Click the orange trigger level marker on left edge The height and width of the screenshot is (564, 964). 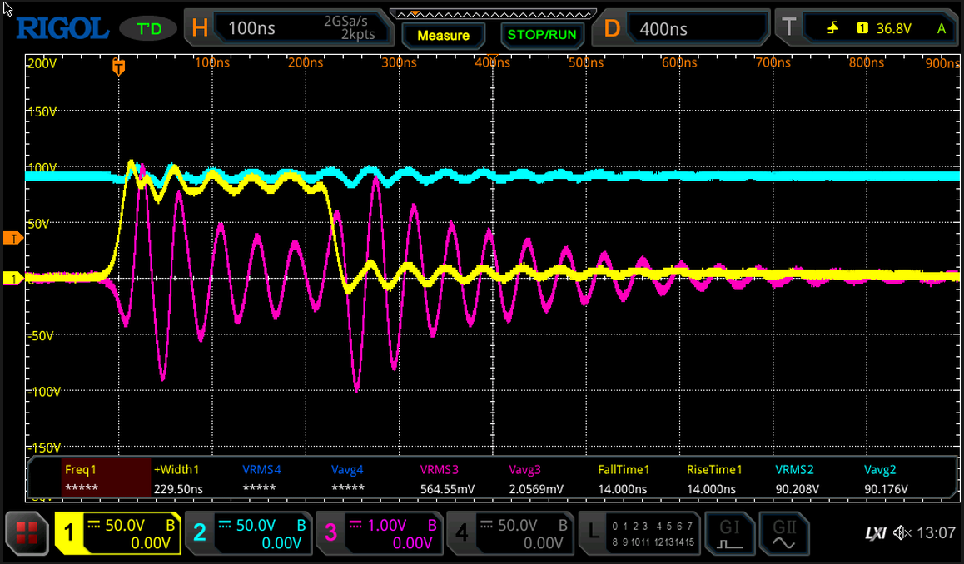[12, 239]
